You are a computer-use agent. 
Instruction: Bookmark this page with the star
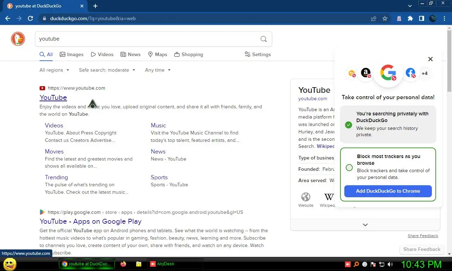click(x=385, y=18)
